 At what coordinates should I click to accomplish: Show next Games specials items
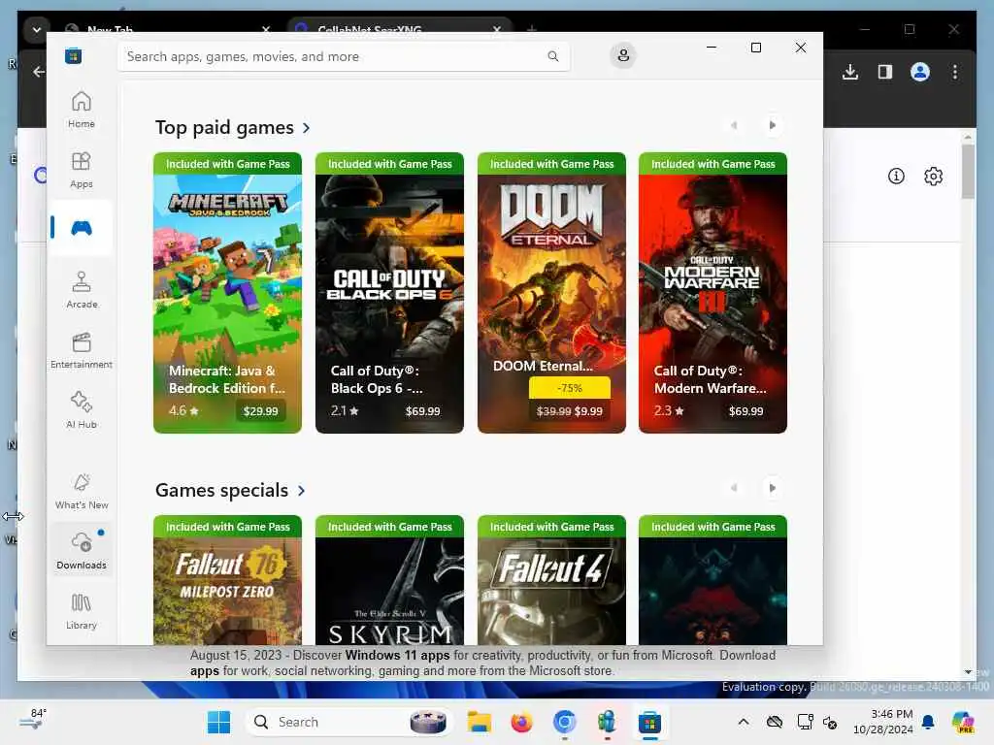click(x=772, y=488)
